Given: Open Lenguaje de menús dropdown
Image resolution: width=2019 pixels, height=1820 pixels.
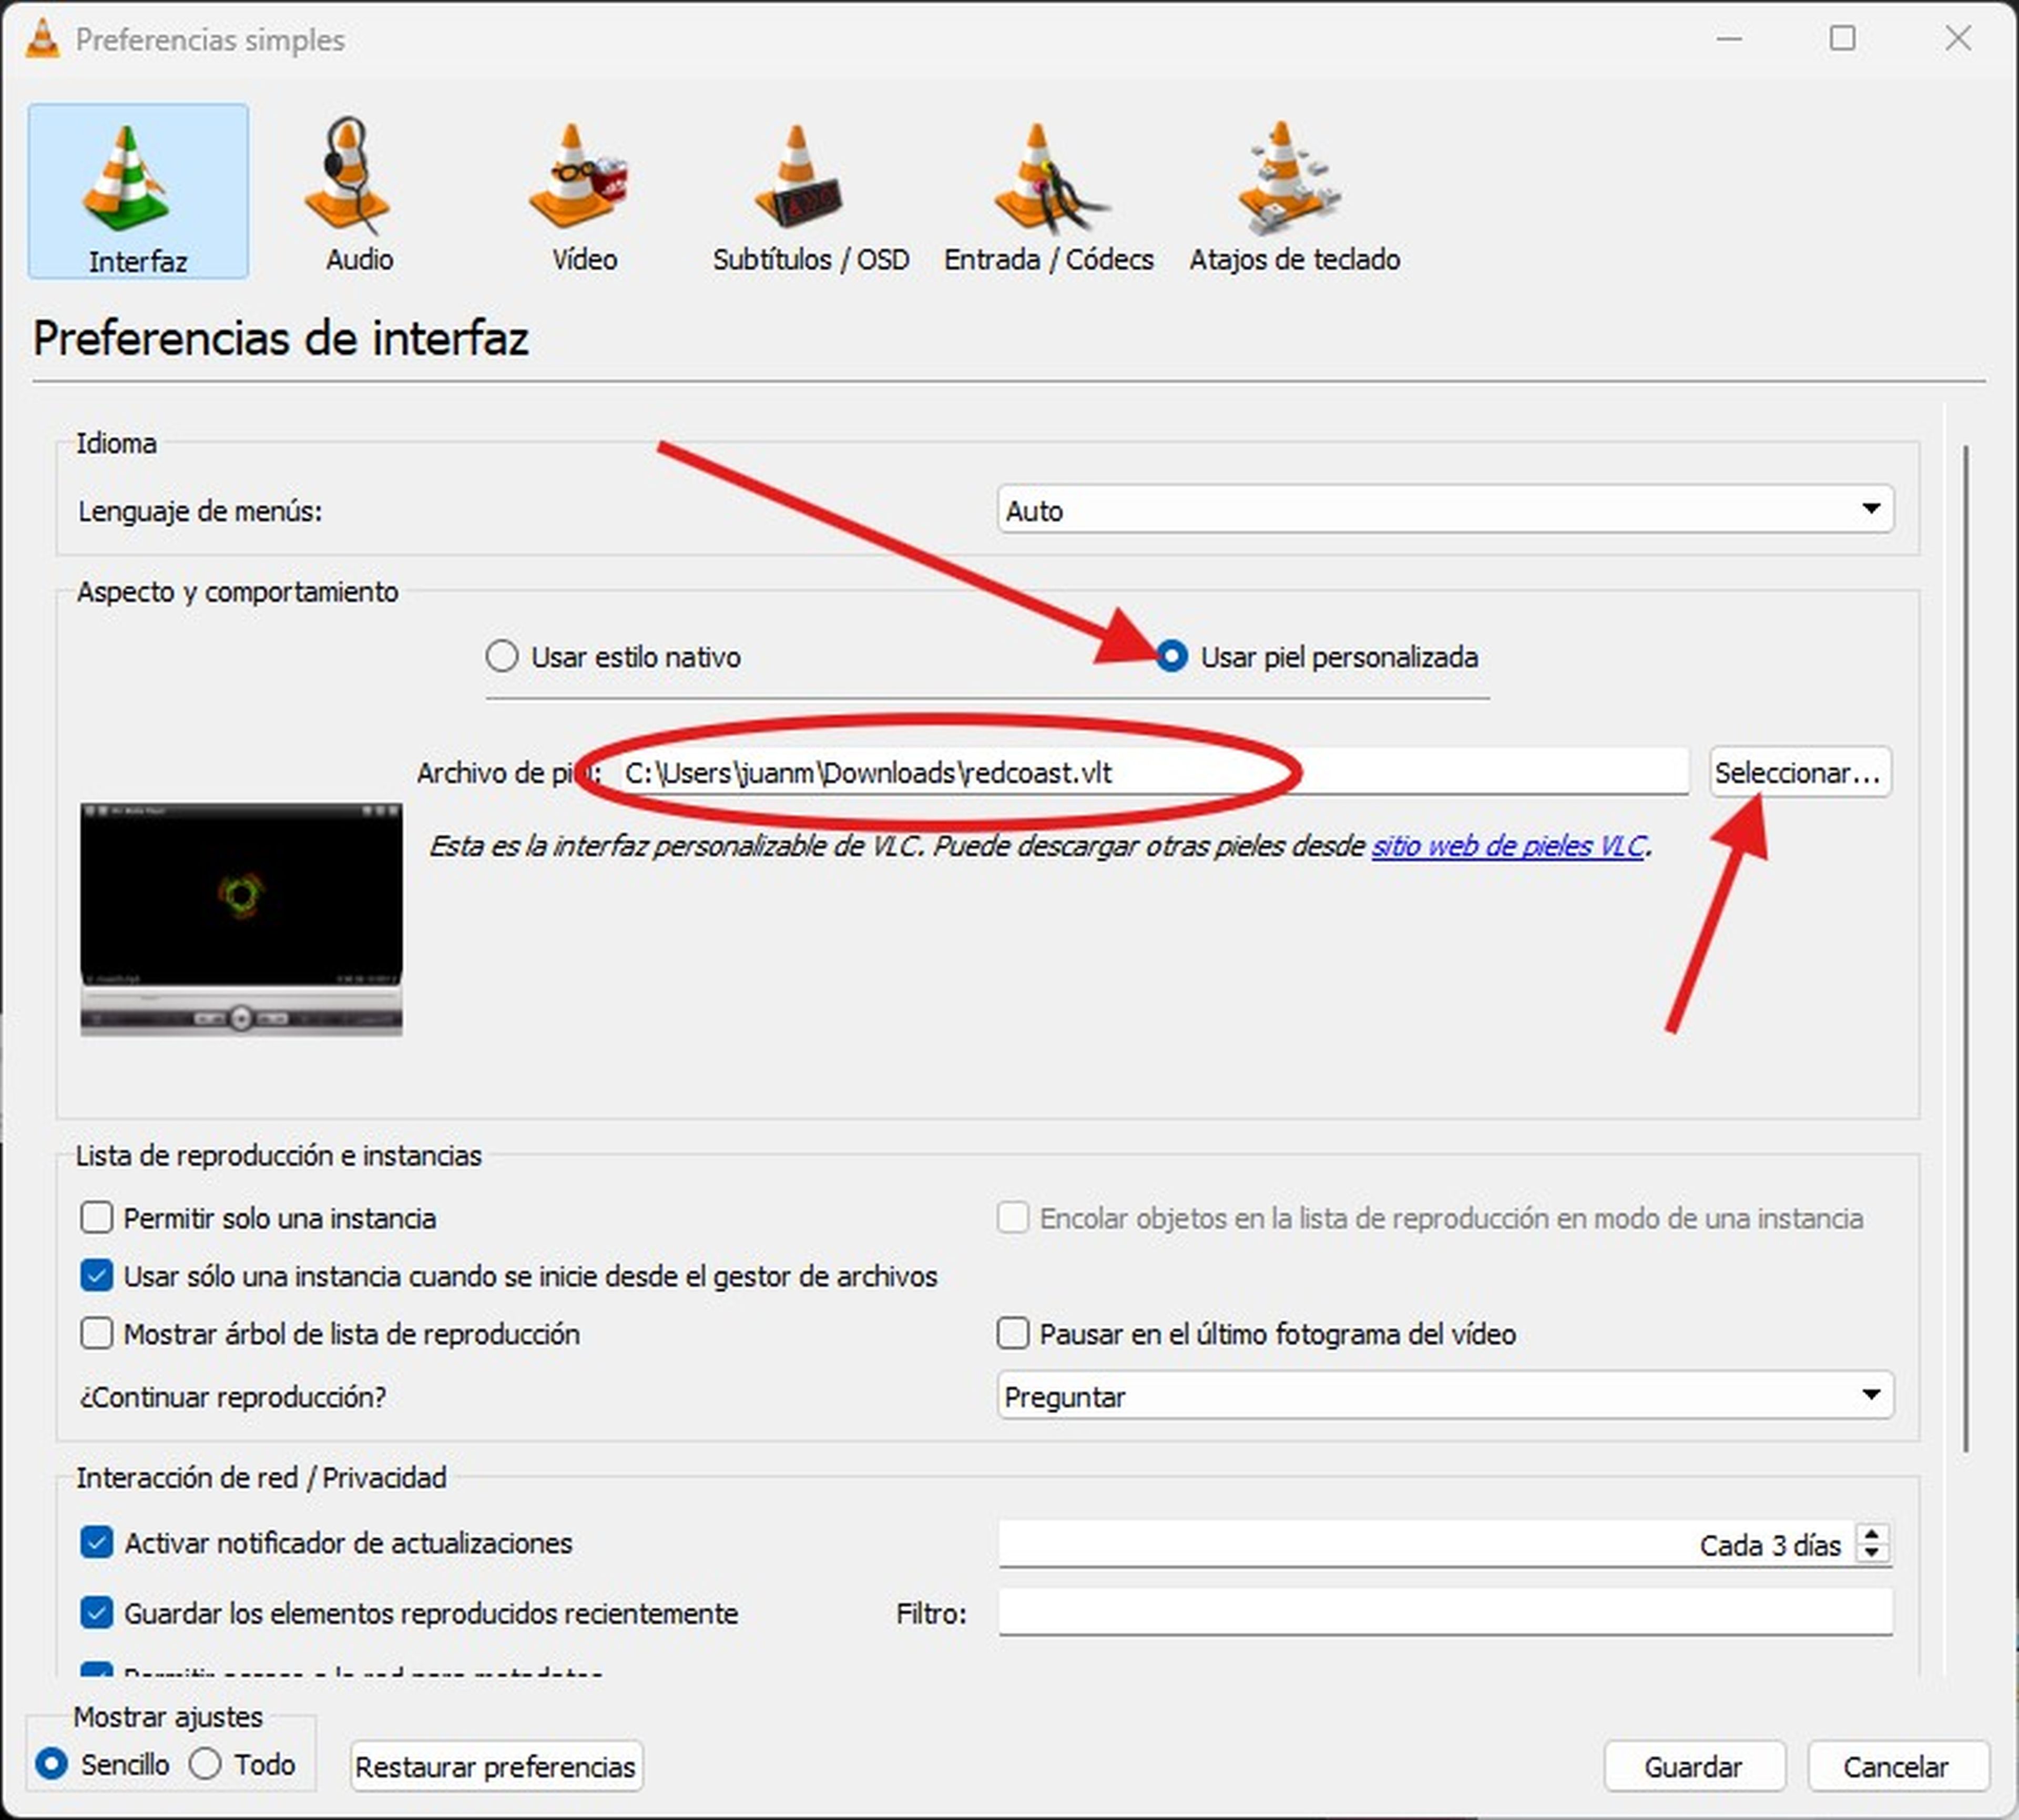Looking at the screenshot, I should 1445,510.
